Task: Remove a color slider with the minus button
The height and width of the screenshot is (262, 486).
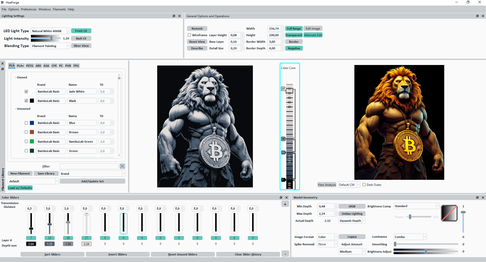Action: pos(285,254)
